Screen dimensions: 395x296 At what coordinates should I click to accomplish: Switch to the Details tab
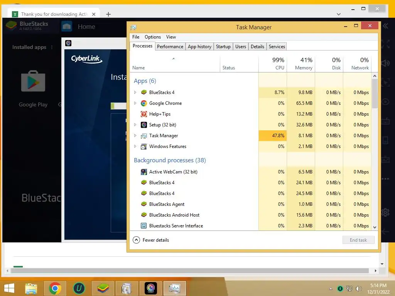[x=257, y=47]
